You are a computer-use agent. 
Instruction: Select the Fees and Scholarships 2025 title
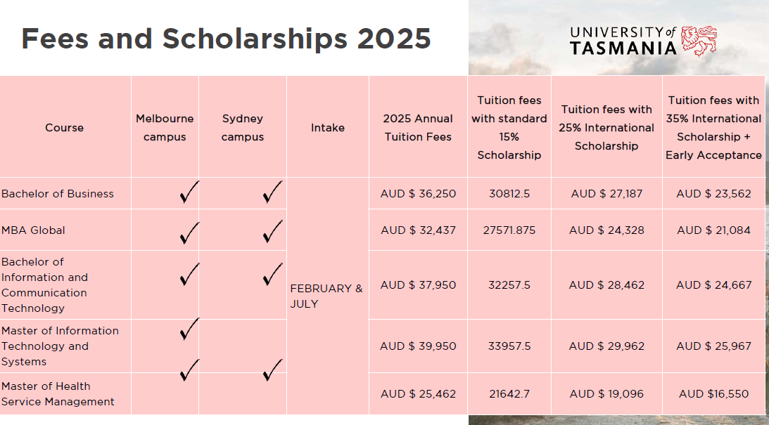click(226, 39)
